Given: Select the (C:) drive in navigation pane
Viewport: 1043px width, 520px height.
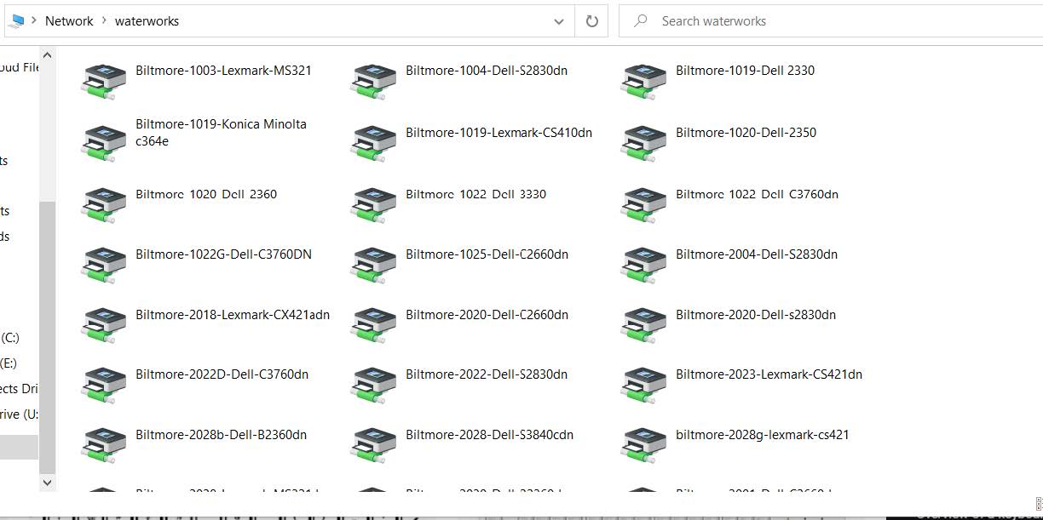Looking at the screenshot, I should click(x=10, y=338).
